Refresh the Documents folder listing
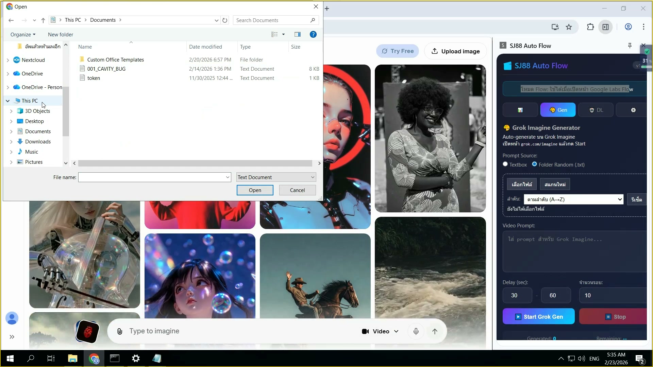 [x=225, y=20]
